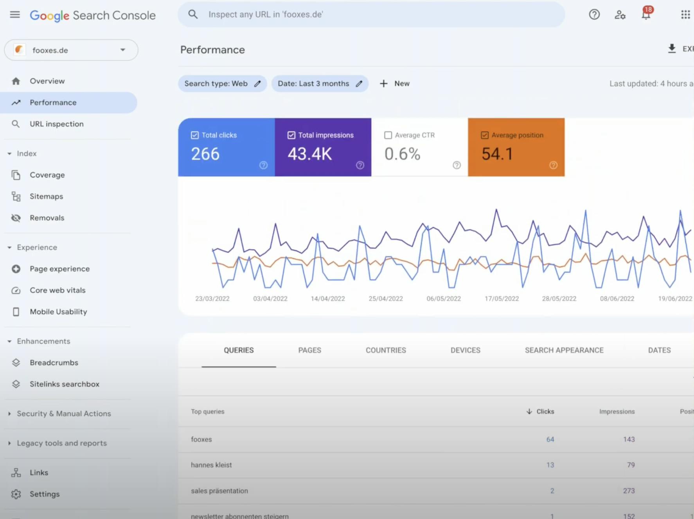Uncheck the Total clicks checkbox
The width and height of the screenshot is (694, 519).
(x=195, y=135)
